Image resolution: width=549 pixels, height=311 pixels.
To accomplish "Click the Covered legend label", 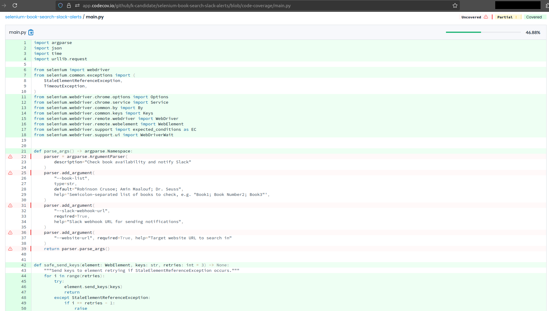I will pos(534,17).
